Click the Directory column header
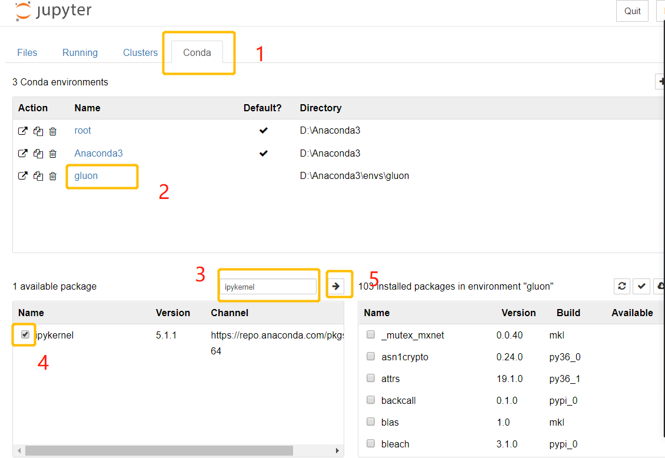This screenshot has height=458, width=665. (x=321, y=108)
